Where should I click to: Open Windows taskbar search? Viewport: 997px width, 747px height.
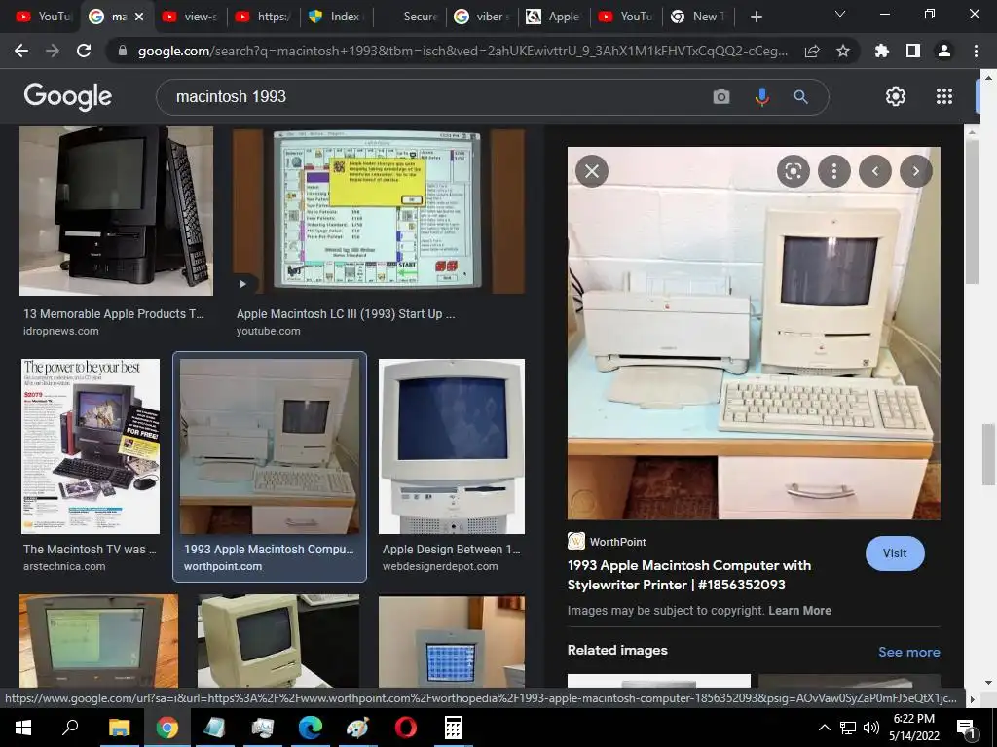(x=70, y=728)
